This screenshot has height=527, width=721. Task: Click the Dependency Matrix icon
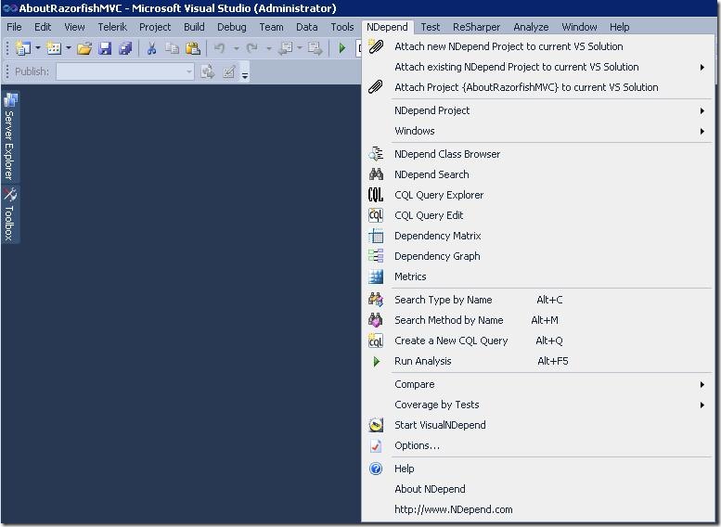376,236
